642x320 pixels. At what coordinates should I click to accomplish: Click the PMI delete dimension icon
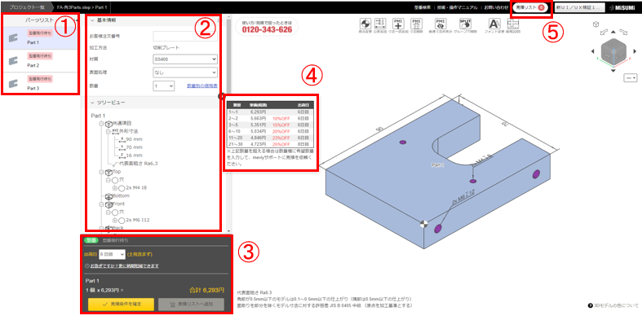(x=416, y=24)
